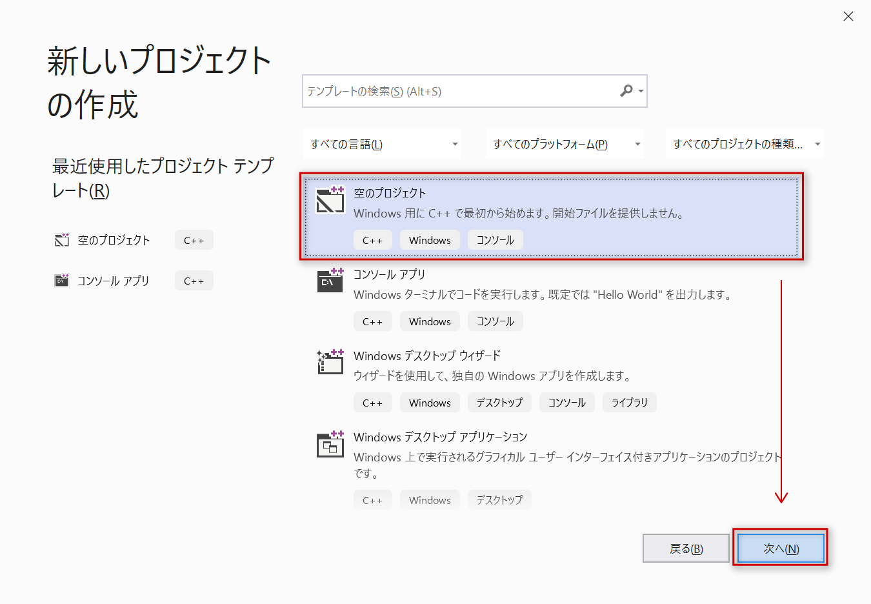This screenshot has height=604, width=871.
Task: Select the Windows デスクトップ ウィザード title
Action: coord(427,356)
